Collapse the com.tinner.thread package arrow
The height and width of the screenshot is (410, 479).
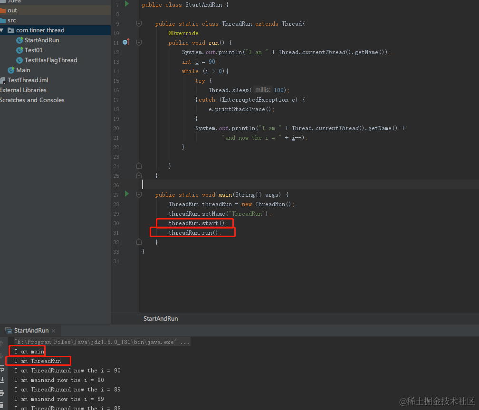point(2,30)
